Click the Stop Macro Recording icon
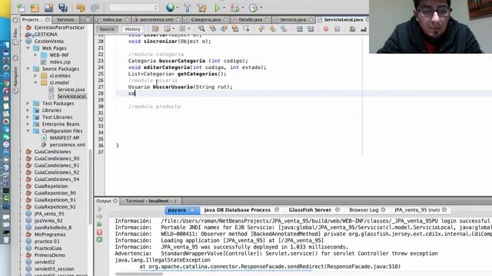492x276 pixels. coord(337,29)
